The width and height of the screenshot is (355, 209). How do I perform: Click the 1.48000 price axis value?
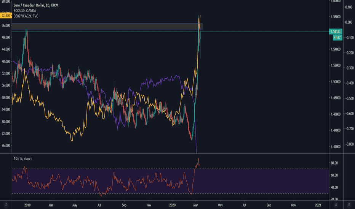(336, 98)
